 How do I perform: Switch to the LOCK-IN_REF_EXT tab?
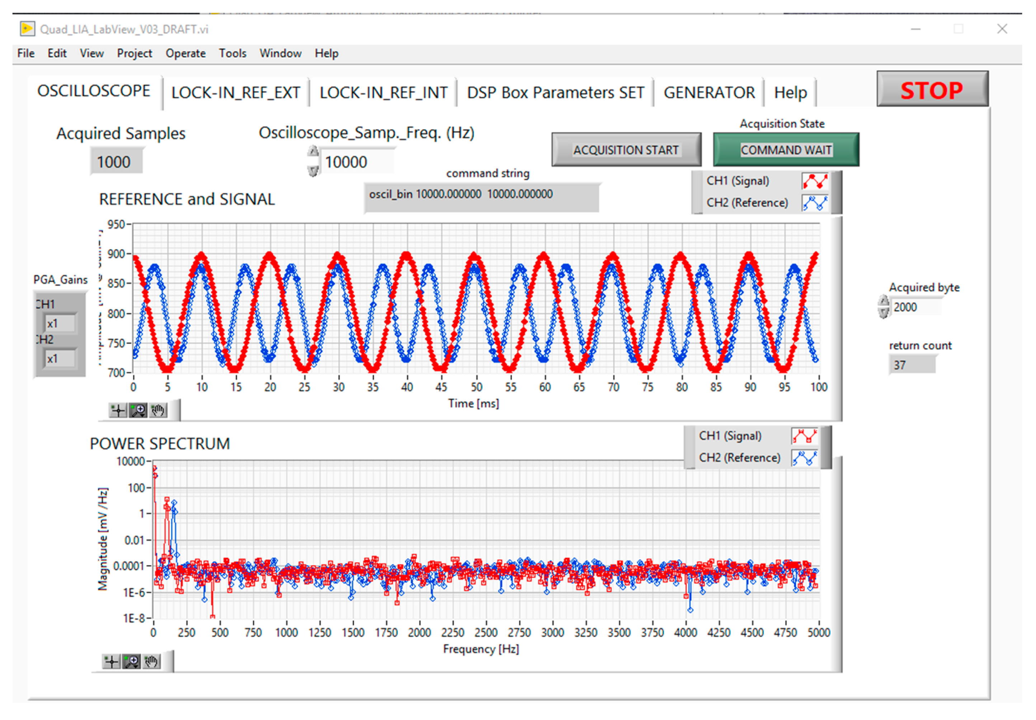pyautogui.click(x=236, y=93)
